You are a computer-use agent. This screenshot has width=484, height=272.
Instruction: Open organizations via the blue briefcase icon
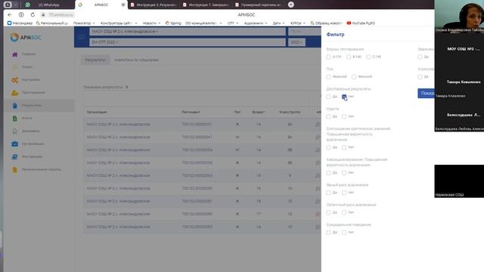point(15,144)
